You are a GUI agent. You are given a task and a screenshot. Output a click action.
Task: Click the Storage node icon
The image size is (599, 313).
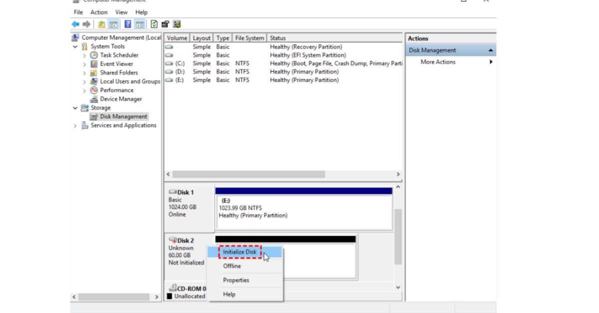(x=85, y=108)
